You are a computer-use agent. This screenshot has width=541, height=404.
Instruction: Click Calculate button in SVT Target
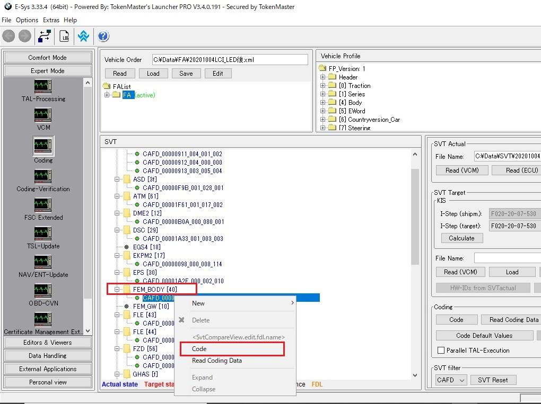pyautogui.click(x=461, y=238)
